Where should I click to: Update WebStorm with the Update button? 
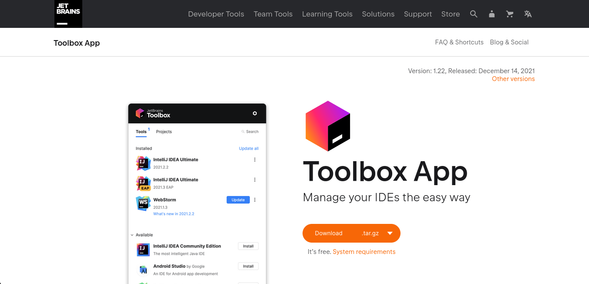click(238, 199)
